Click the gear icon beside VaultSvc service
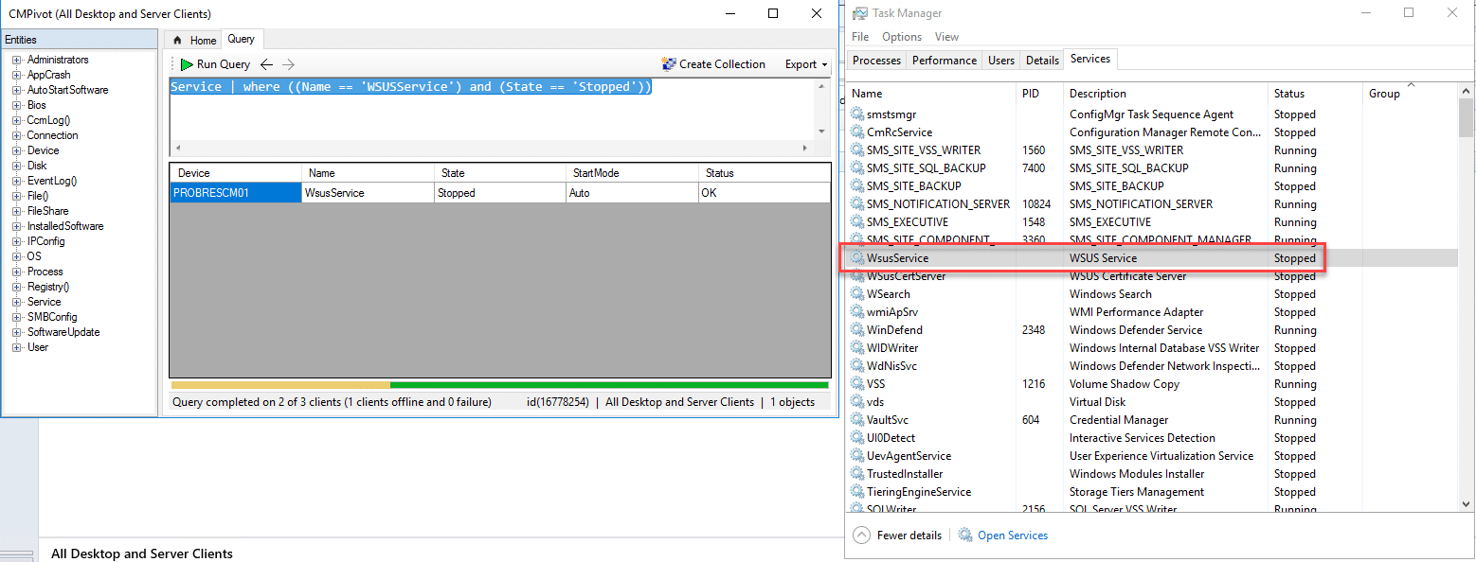This screenshot has width=1476, height=562. point(857,420)
